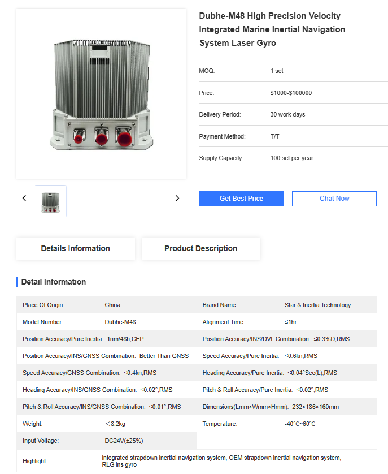Screen dimensions: 388x474
Task: Click '≤0.6kn,RMS' speed accuracy value
Action: pyautogui.click(x=301, y=356)
